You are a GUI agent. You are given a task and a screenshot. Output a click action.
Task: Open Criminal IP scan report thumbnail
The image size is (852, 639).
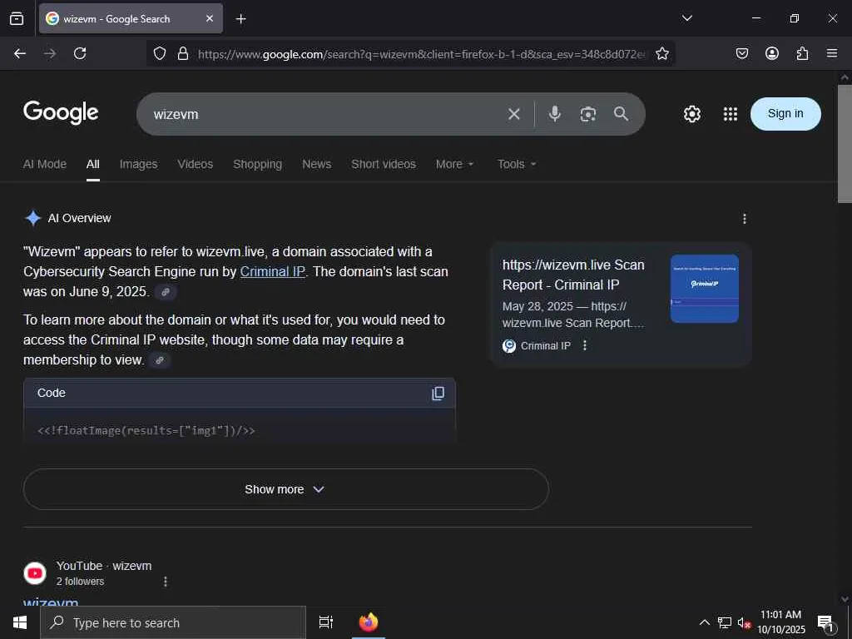[704, 289]
